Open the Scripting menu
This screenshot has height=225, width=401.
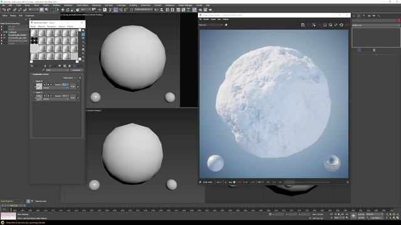point(133,5)
